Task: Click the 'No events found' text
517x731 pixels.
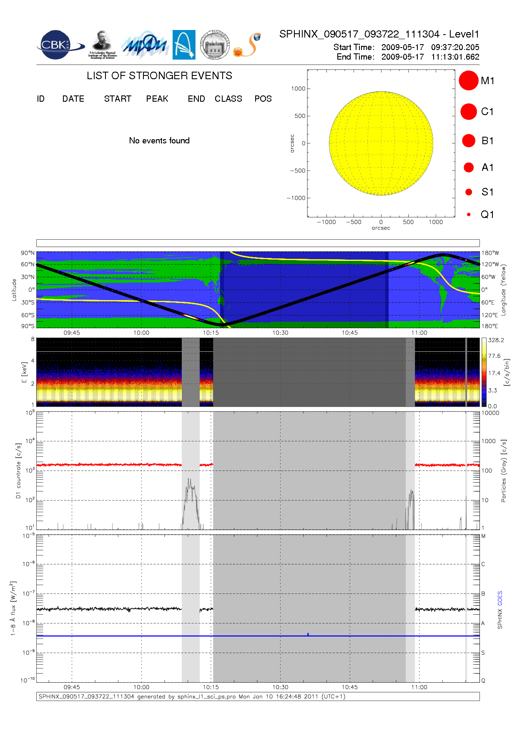Action: 159,140
